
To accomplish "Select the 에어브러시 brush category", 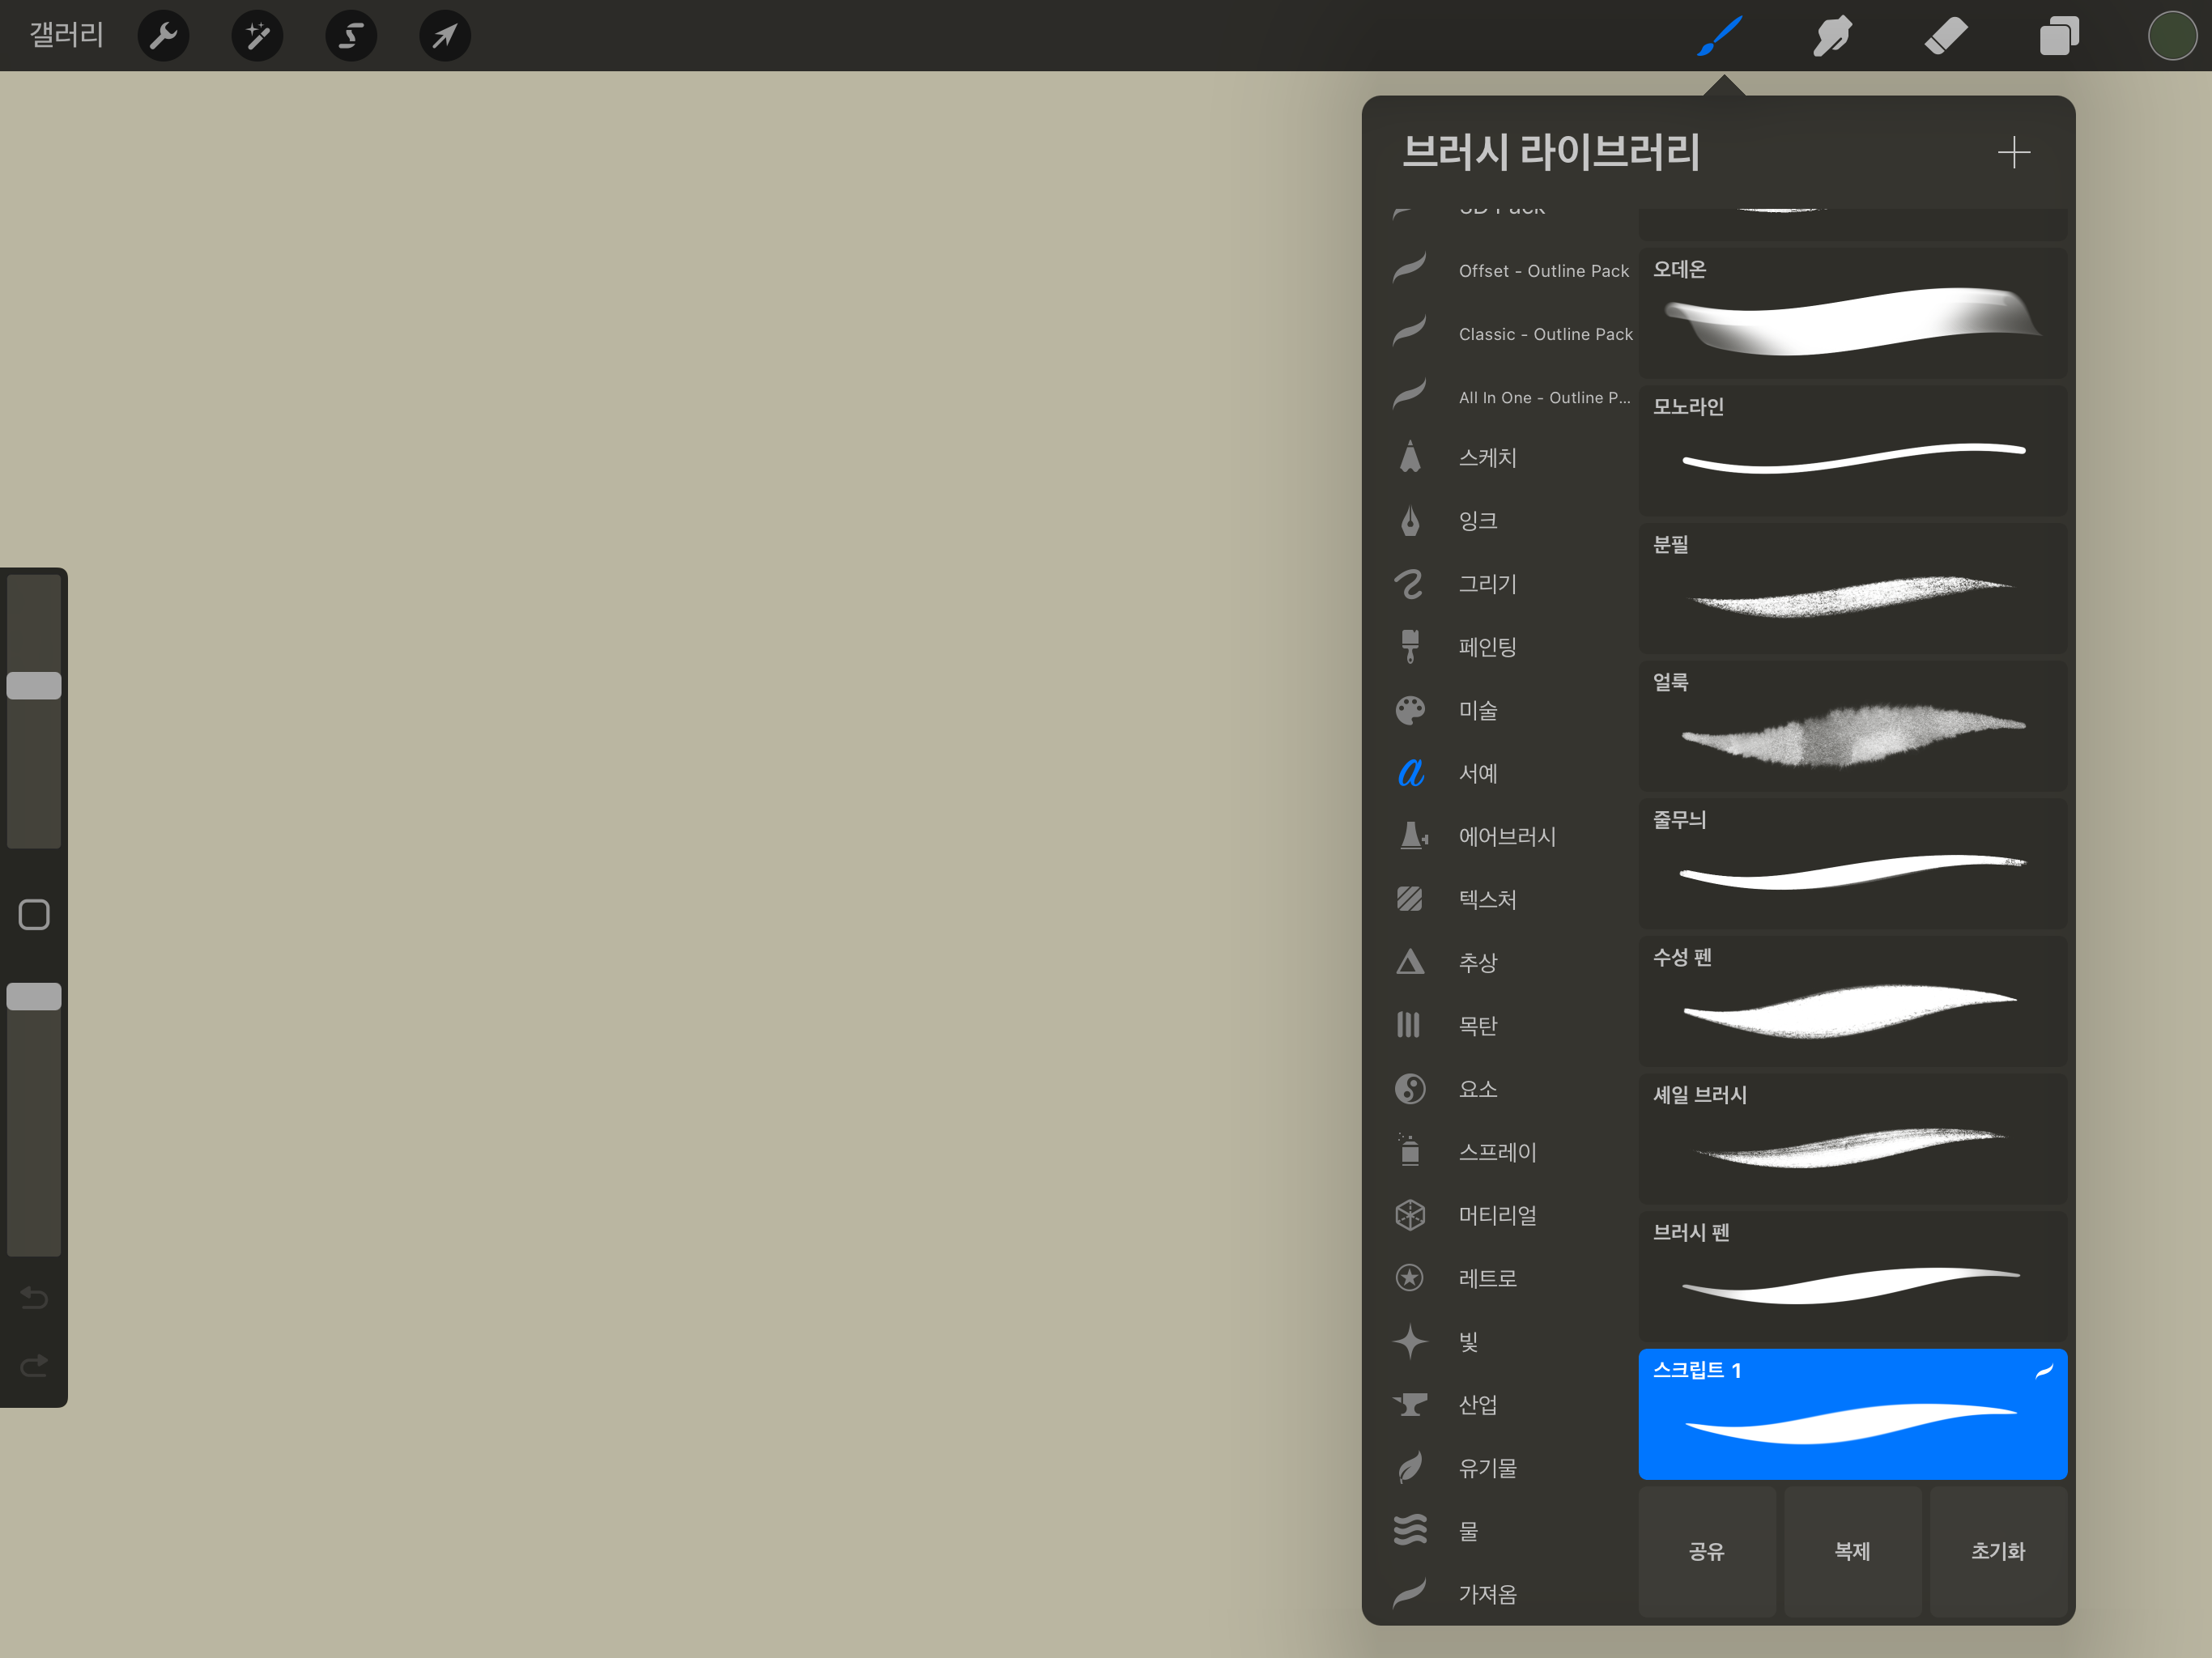I will point(1506,836).
